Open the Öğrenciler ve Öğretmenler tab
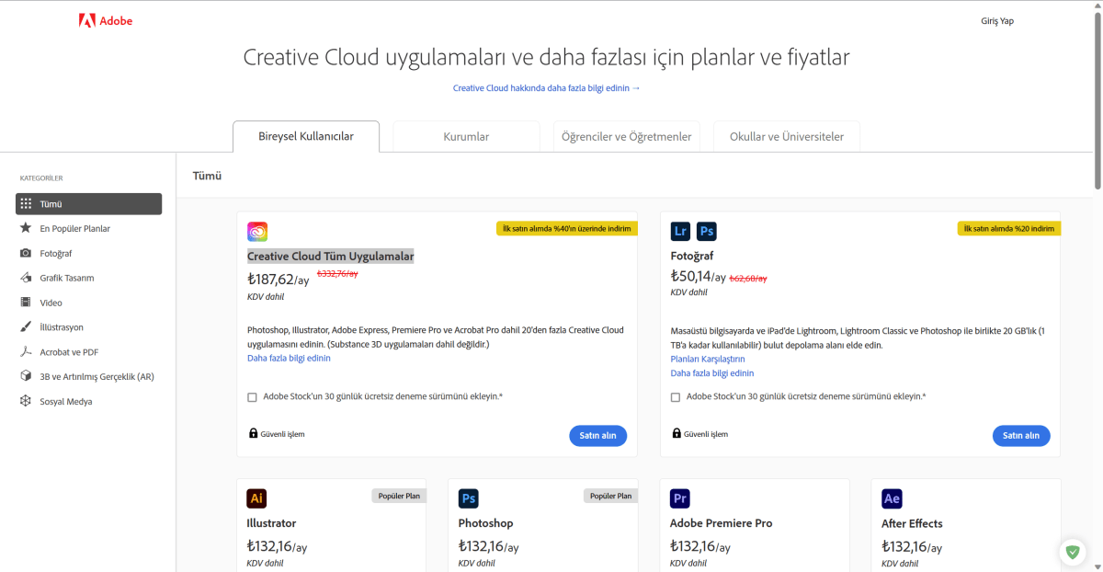The height and width of the screenshot is (572, 1103). pyautogui.click(x=627, y=136)
